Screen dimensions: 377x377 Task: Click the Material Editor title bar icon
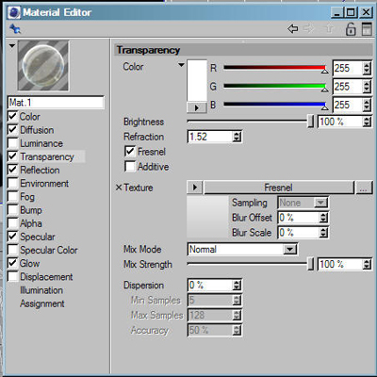coord(14,12)
